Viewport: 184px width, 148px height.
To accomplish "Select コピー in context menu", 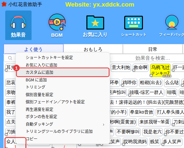I will point(63,139).
